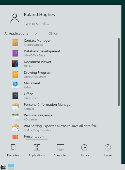Open the KMail envelope icon
Viewport: 125px width, 170px height.
pos(15,85)
